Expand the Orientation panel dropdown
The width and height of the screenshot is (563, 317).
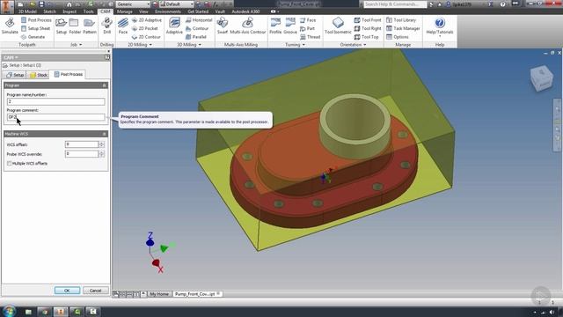click(x=354, y=45)
